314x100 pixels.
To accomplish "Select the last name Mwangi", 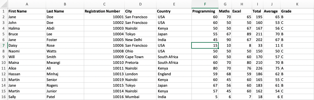I will [65, 63].
